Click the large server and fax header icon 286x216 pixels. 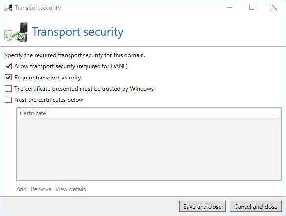pyautogui.click(x=16, y=33)
